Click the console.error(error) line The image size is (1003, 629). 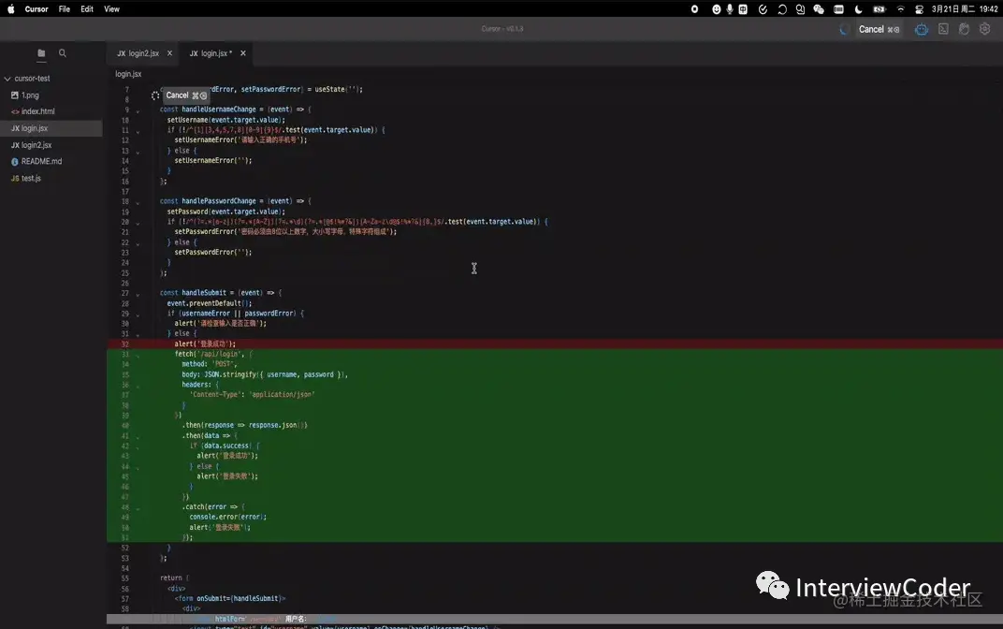coord(227,517)
